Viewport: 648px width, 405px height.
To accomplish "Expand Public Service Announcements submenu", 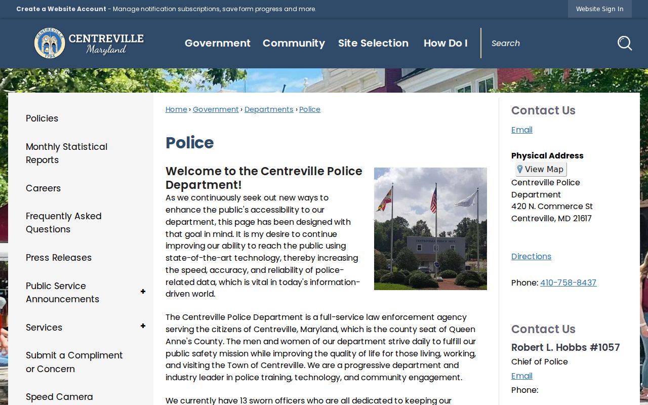I will point(143,292).
